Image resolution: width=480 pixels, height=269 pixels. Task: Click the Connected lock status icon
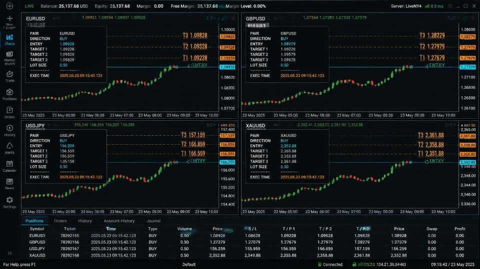point(319,265)
